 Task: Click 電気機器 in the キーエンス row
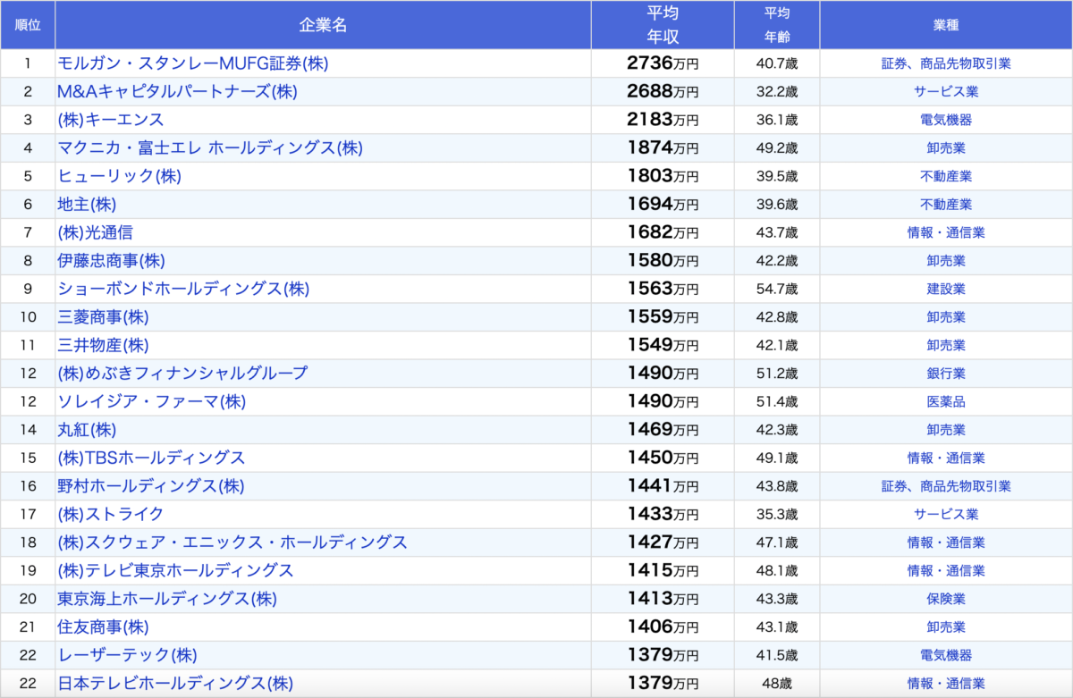[x=946, y=120]
